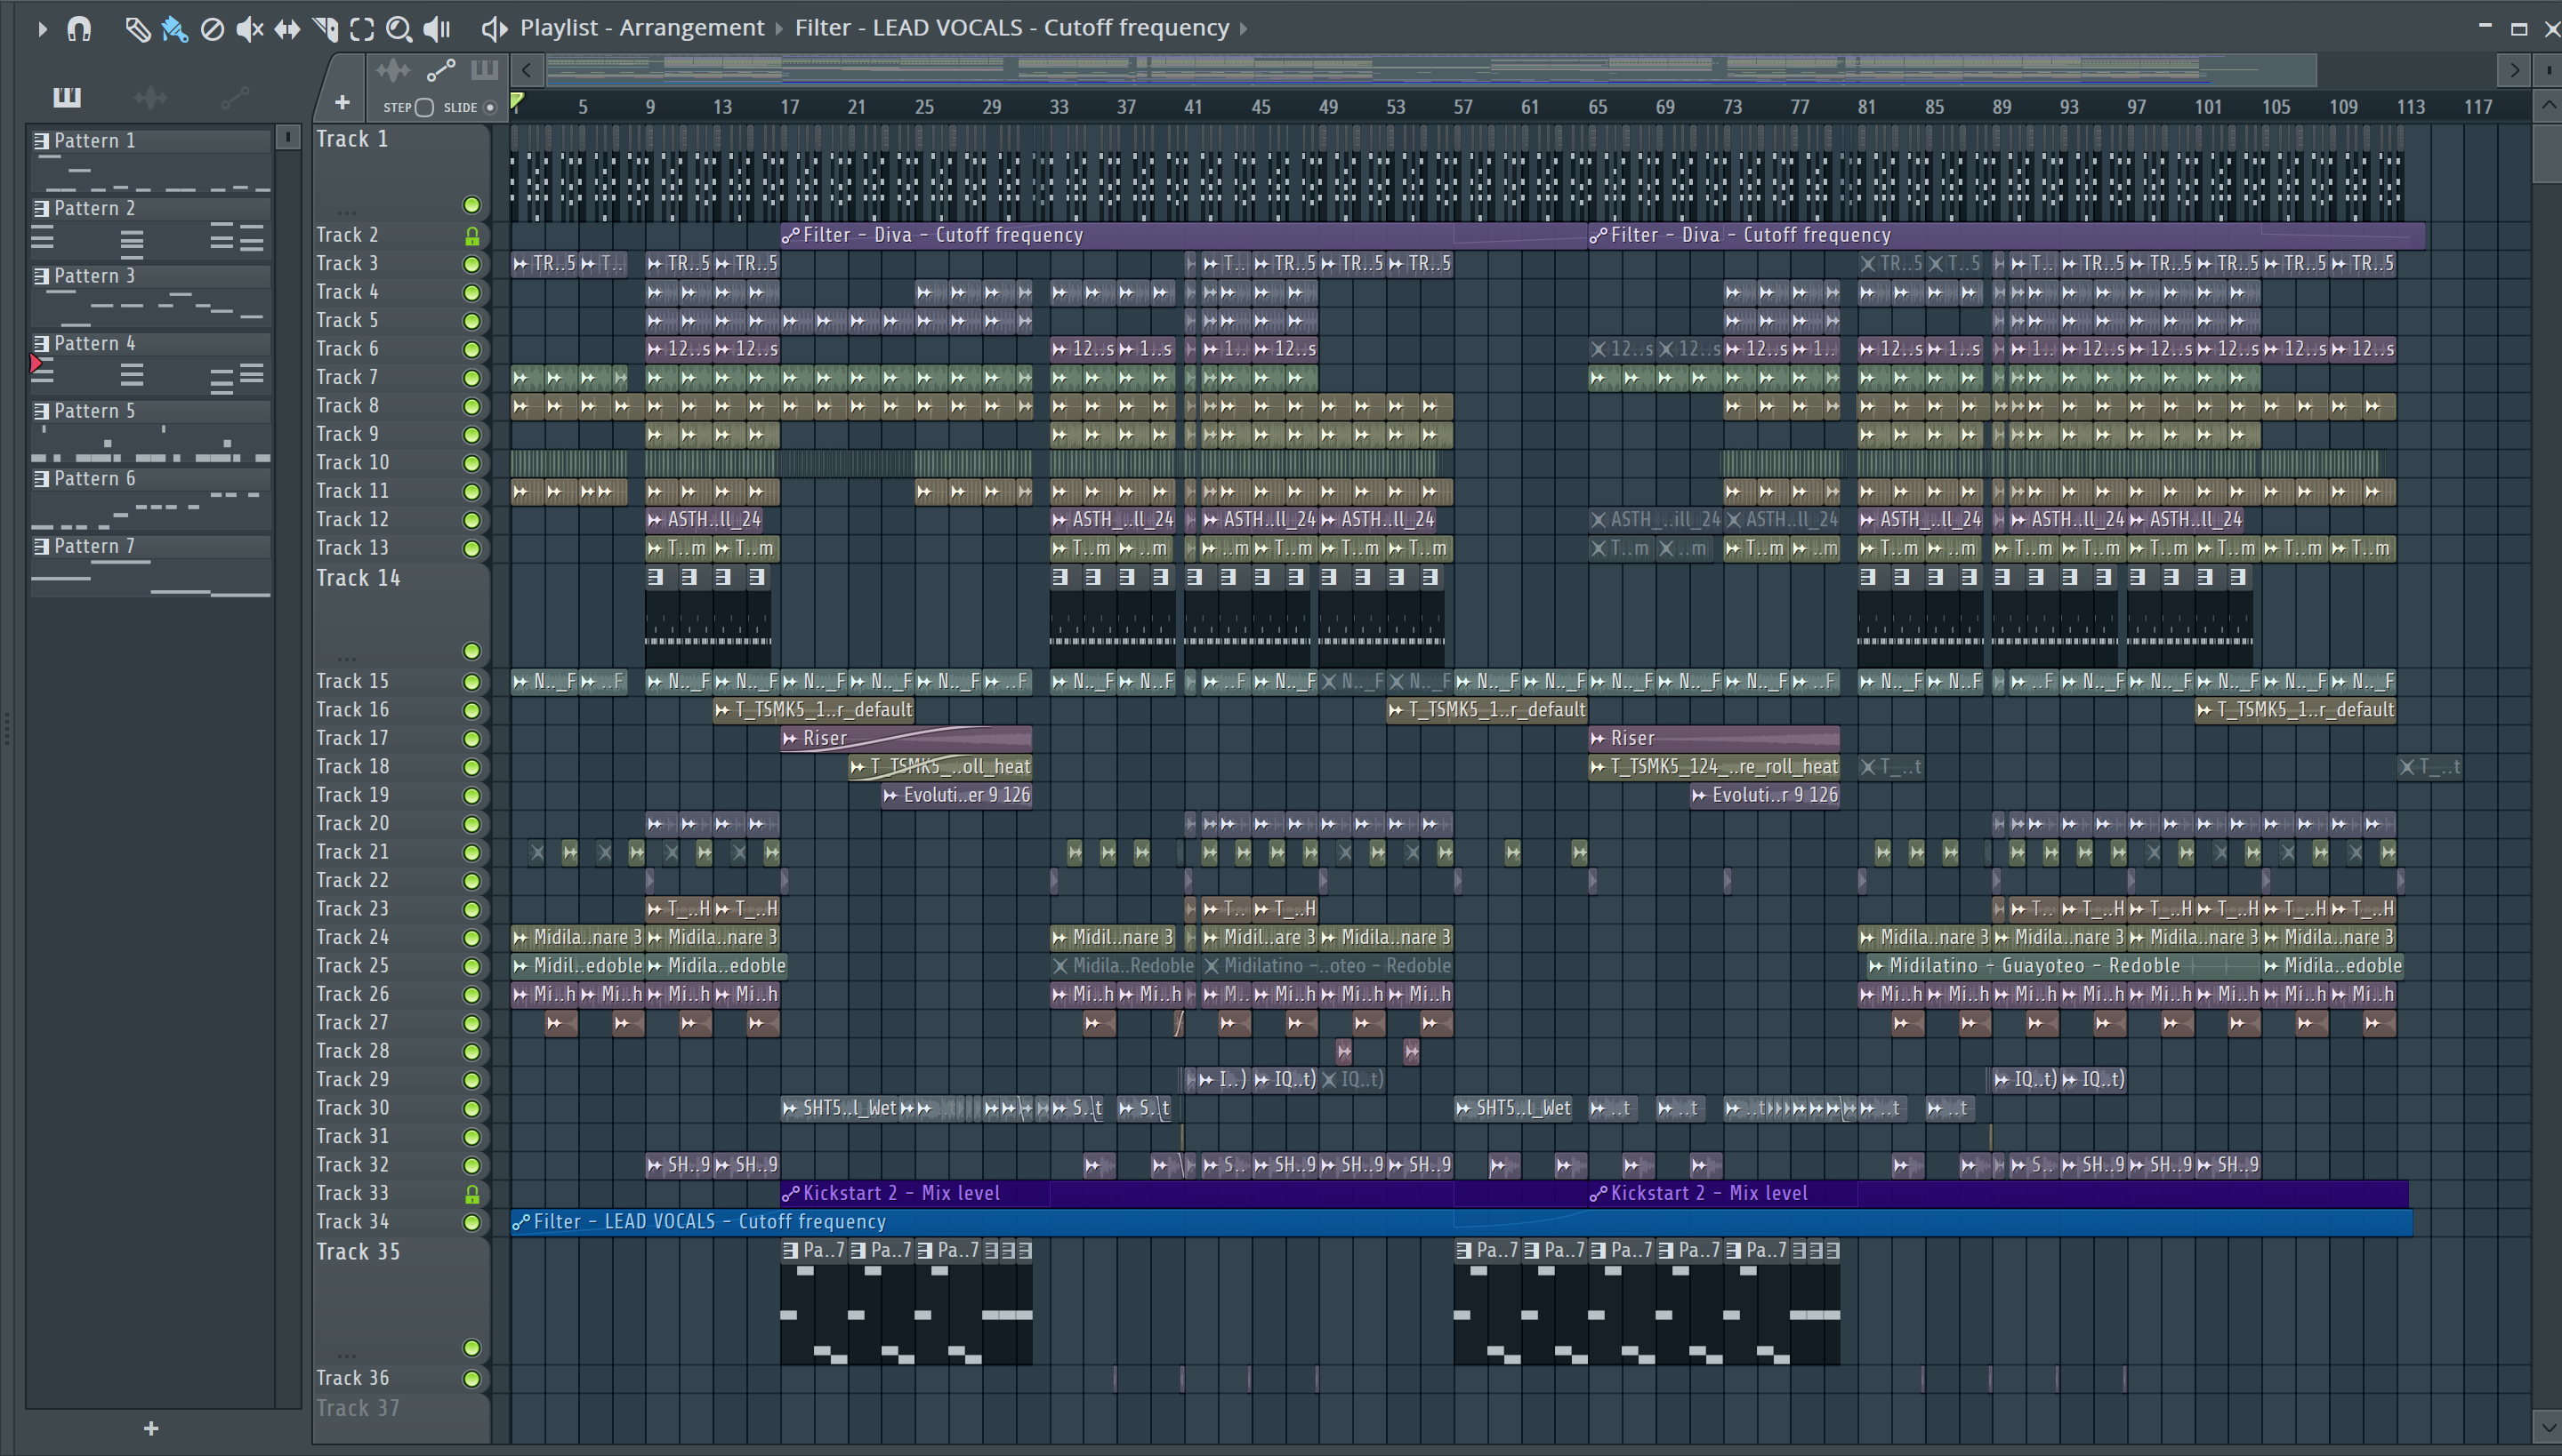The image size is (2562, 1456).
Task: Focus pattern clips piano icon near SLIDE
Action: (x=484, y=69)
